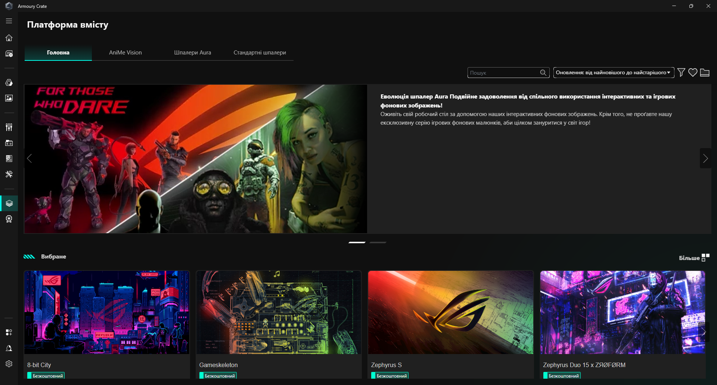Open the Більше link in Вибране
This screenshot has height=385, width=717.
point(689,258)
